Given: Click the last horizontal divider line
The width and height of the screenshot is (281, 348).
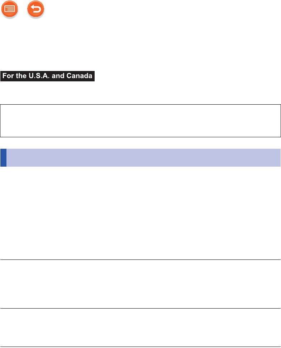Looking at the screenshot, I should click(140, 346).
